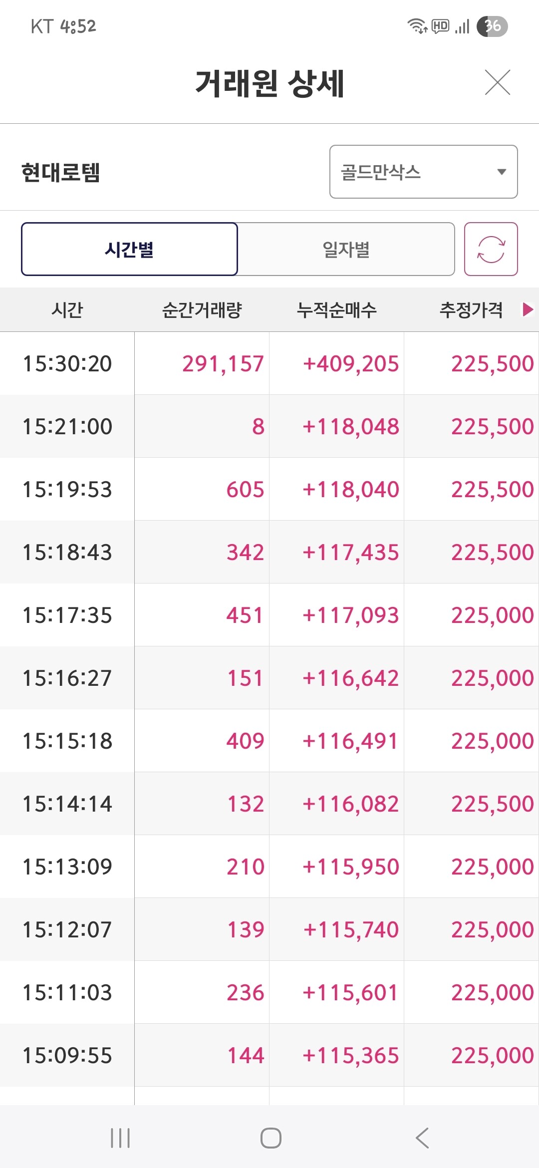Screen dimensions: 539x1168
Task: Tap the Wi-Fi status icon
Action: click(x=417, y=26)
